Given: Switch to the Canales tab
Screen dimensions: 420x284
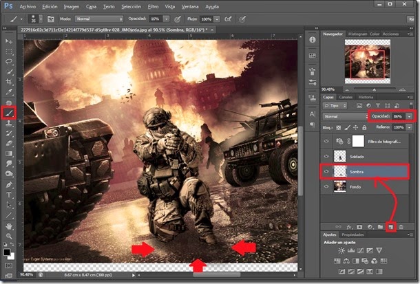Looking at the screenshot, I should coord(346,97).
